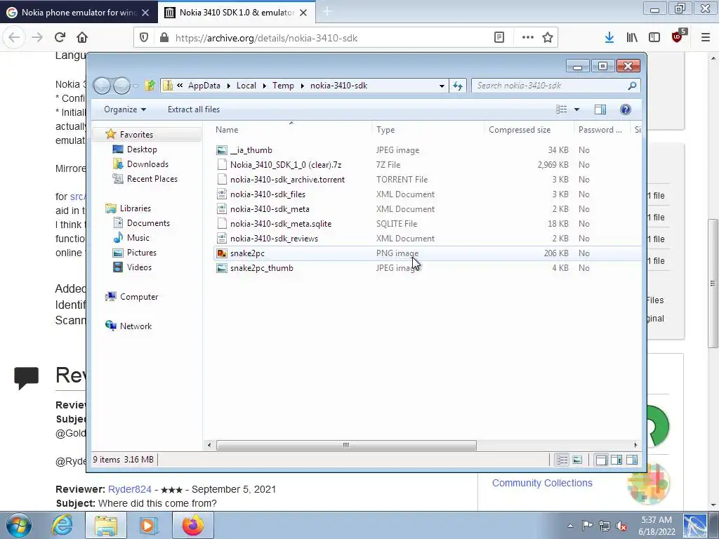Toggle Firefox sidebar icon
This screenshot has height=539, width=719.
click(x=654, y=38)
